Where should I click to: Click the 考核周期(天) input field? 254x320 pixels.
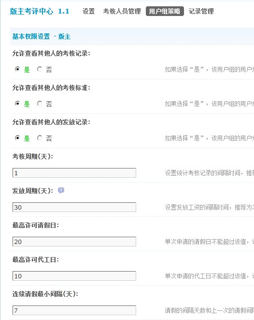[74, 173]
